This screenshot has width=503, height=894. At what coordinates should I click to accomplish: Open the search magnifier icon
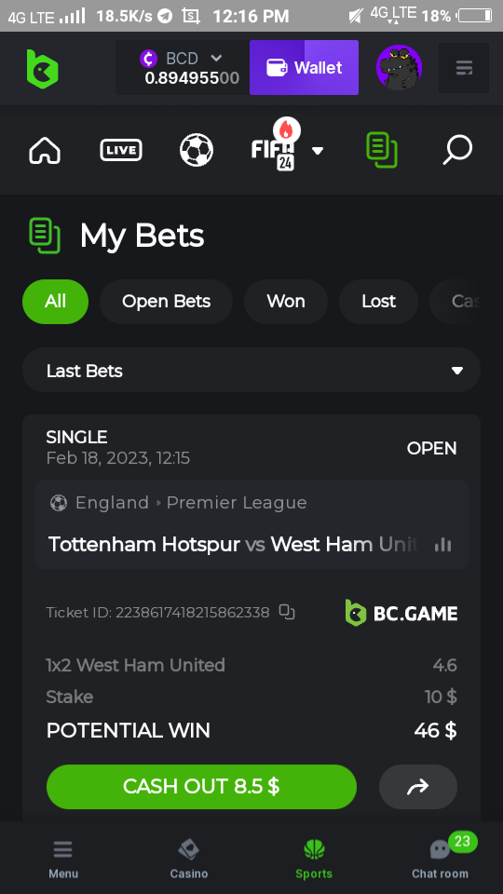[457, 150]
